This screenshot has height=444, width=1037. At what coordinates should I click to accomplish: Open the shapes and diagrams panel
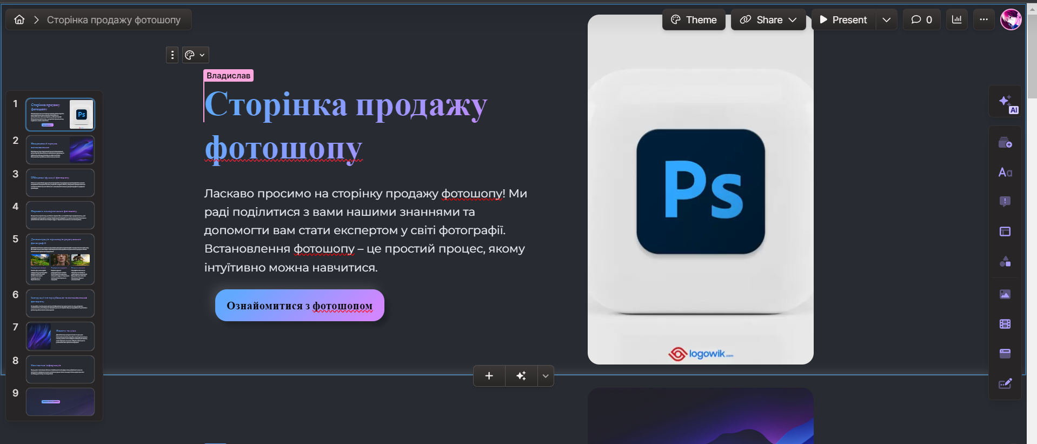click(x=1005, y=262)
